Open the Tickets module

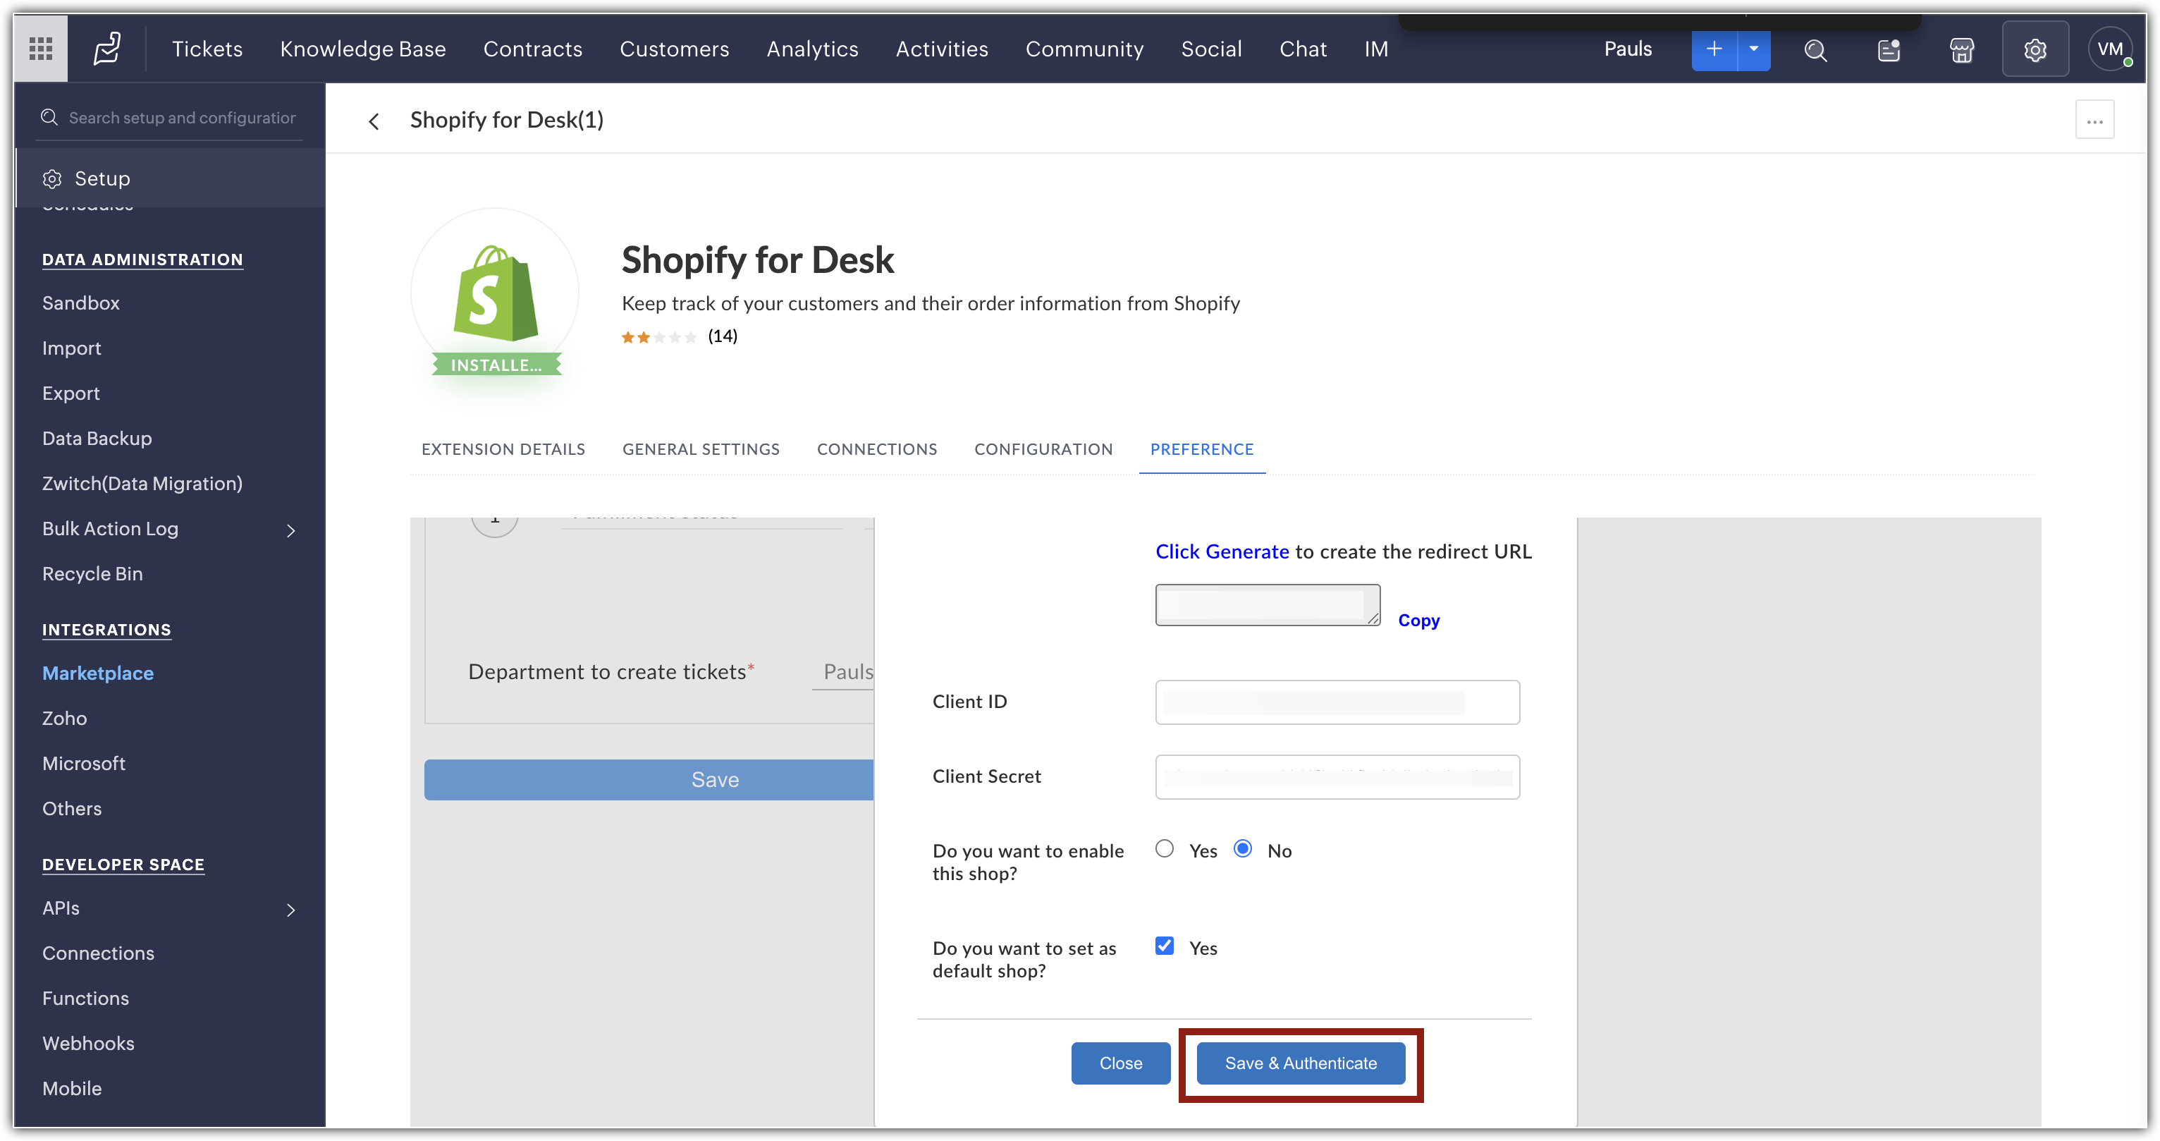[x=207, y=49]
